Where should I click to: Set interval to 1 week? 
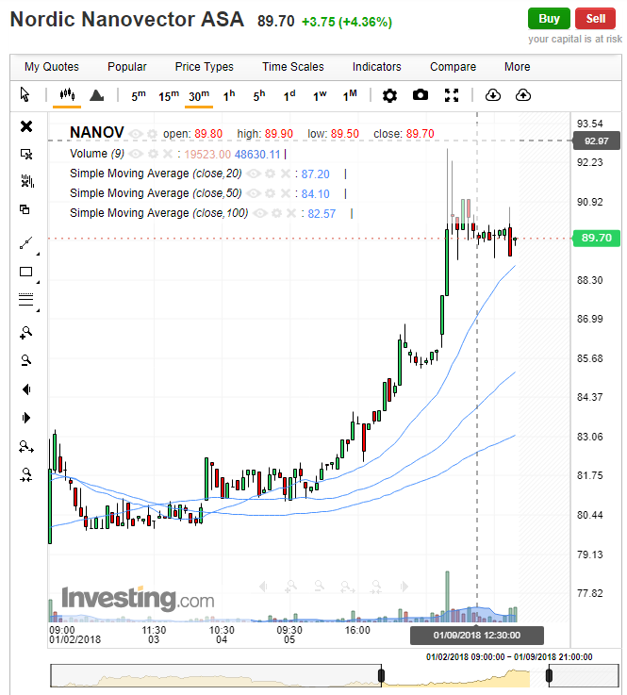point(320,95)
